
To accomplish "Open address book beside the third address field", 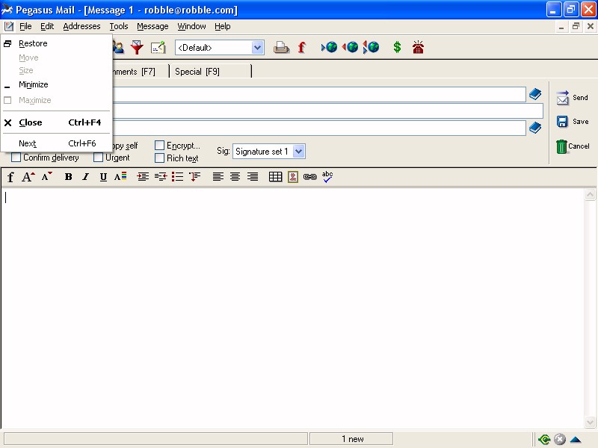I will (x=535, y=128).
